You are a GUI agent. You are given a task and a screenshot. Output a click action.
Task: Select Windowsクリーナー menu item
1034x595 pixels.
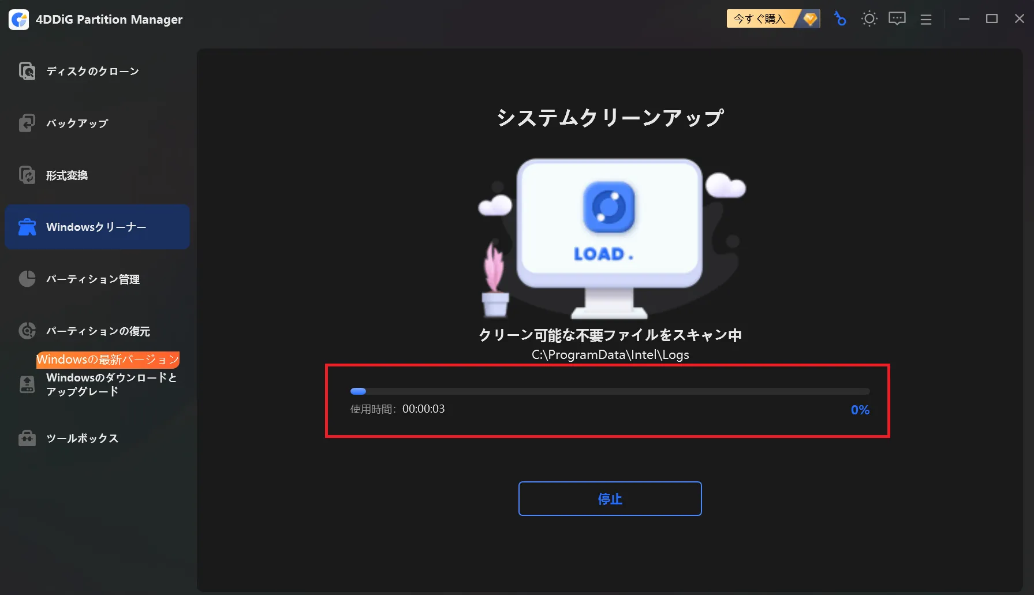tap(97, 227)
